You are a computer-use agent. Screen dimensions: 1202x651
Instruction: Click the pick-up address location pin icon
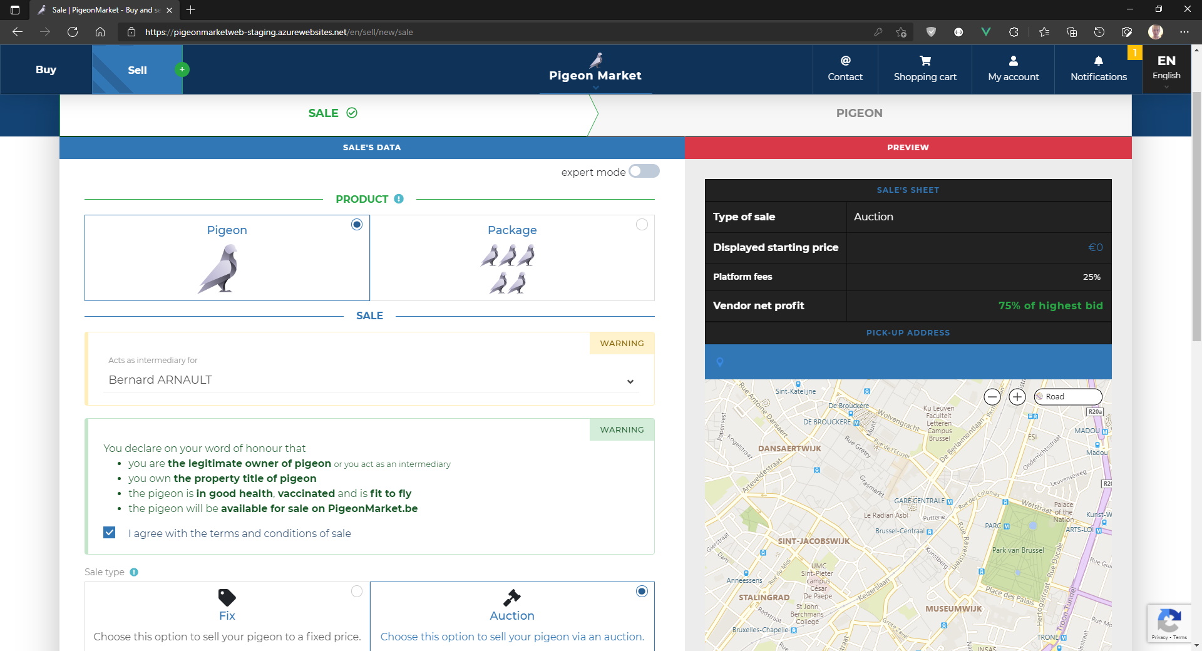pos(720,362)
